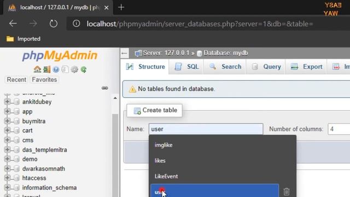Click the browser address bar URL
Screen dimensions: 350x197
(x=200, y=24)
